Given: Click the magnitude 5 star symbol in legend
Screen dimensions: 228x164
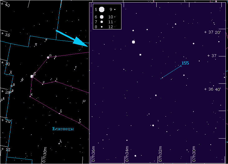Looking at the screenshot, I should [x=102, y=10].
